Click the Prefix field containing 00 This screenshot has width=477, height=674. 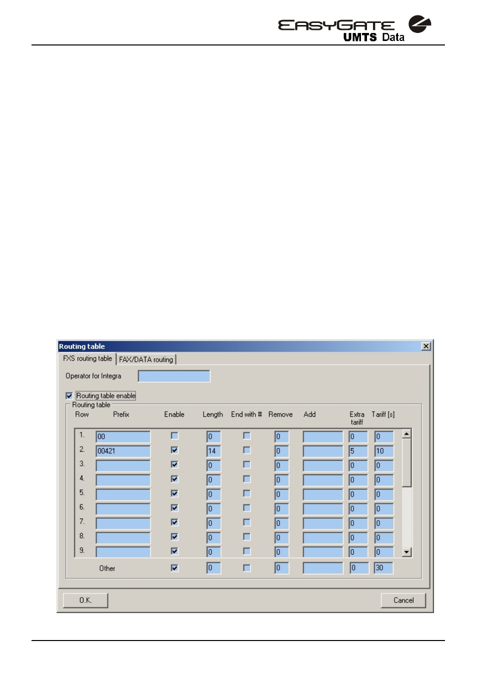123,437
